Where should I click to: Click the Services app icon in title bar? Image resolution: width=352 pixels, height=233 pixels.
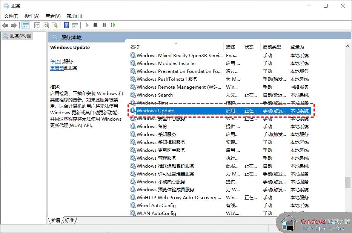[x=6, y=6]
